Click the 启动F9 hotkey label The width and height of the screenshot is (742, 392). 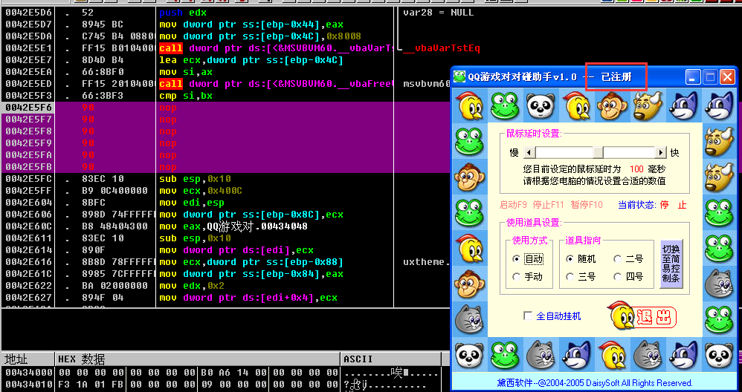click(514, 205)
